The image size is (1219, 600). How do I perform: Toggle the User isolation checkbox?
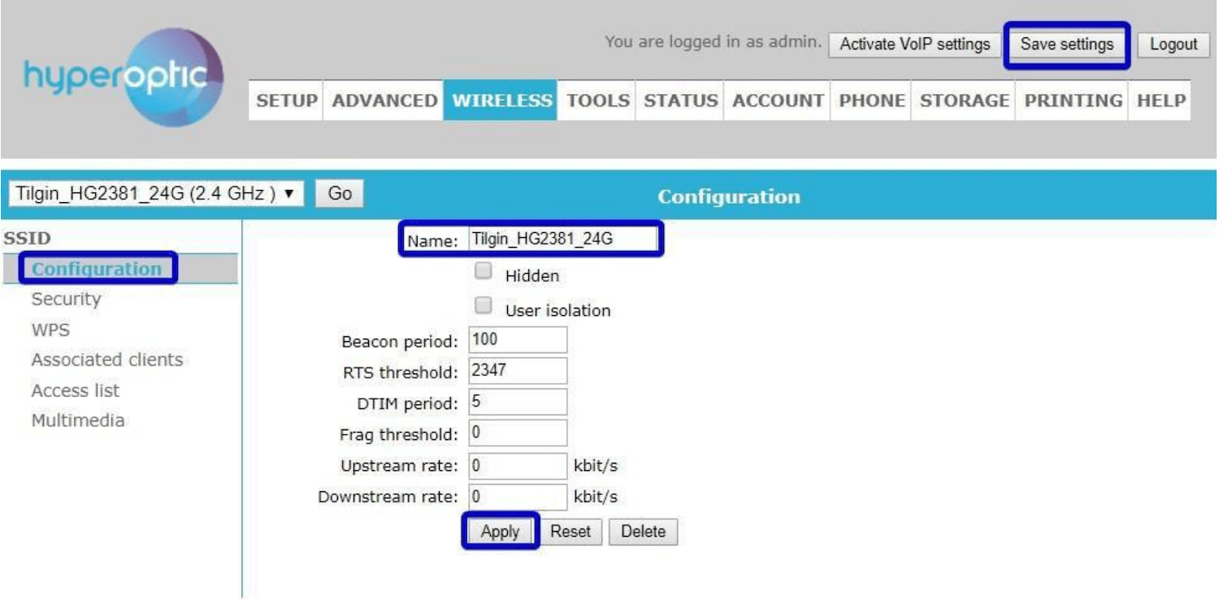pyautogui.click(x=484, y=306)
